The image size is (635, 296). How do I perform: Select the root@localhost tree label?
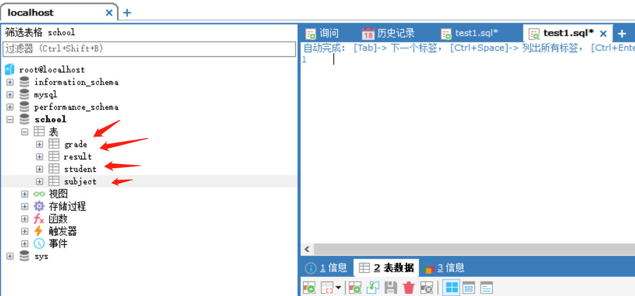pos(52,69)
